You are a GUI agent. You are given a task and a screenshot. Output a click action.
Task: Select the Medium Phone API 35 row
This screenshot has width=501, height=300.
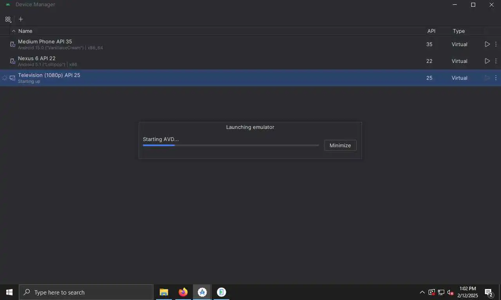pyautogui.click(x=250, y=44)
